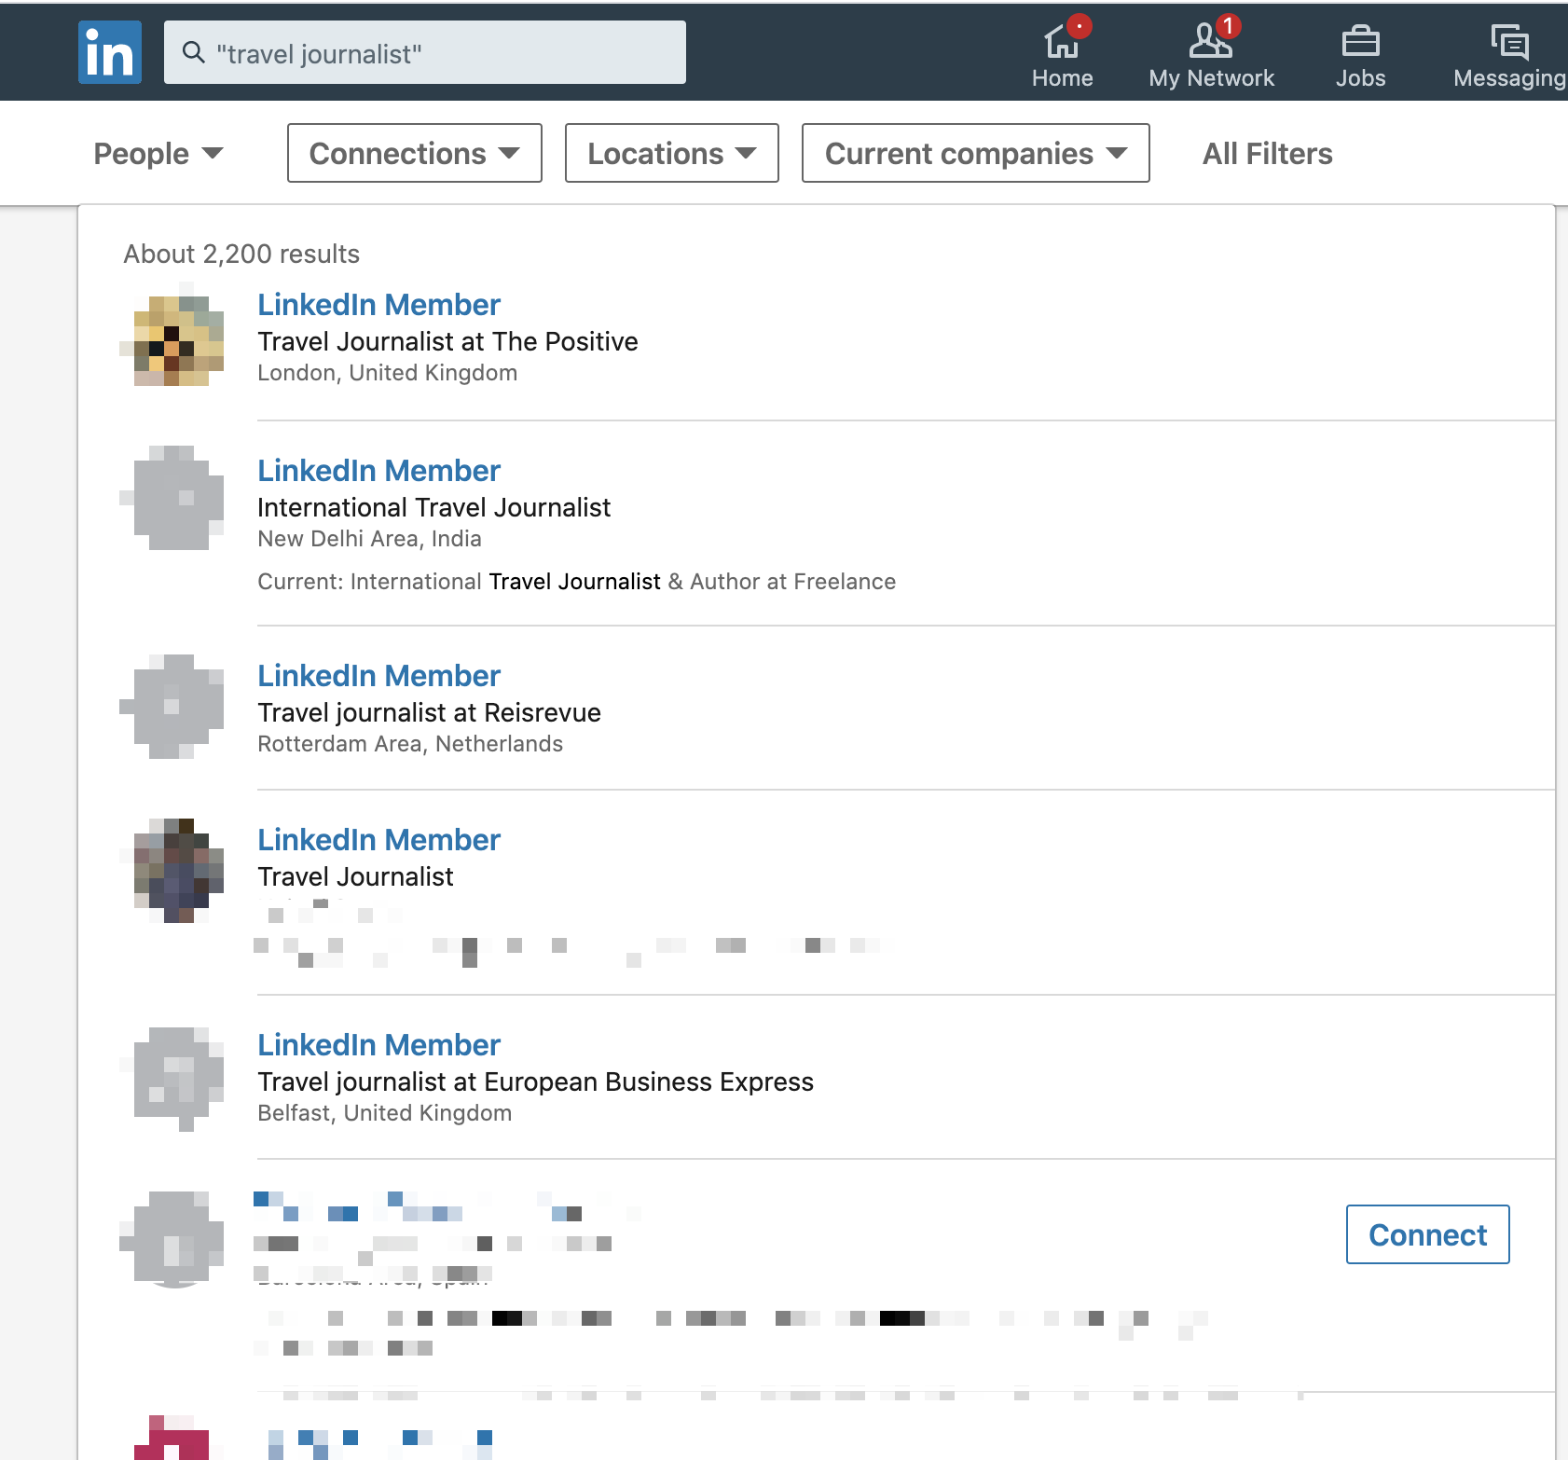The image size is (1568, 1460).
Task: Open LinkedIn Member at European Business Express
Action: (378, 1045)
